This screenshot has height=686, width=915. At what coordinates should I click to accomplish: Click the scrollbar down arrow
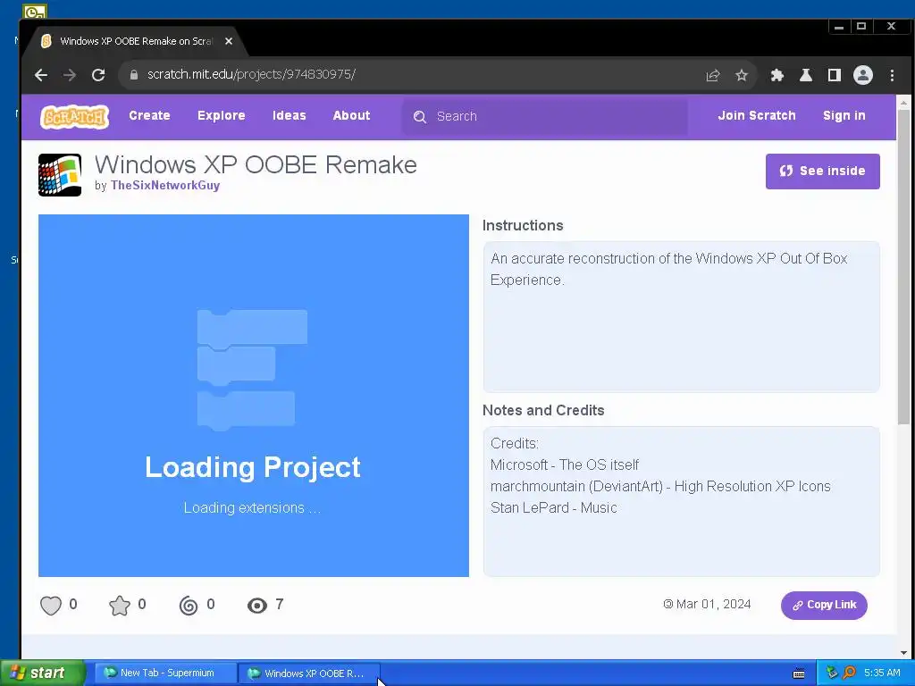(903, 653)
